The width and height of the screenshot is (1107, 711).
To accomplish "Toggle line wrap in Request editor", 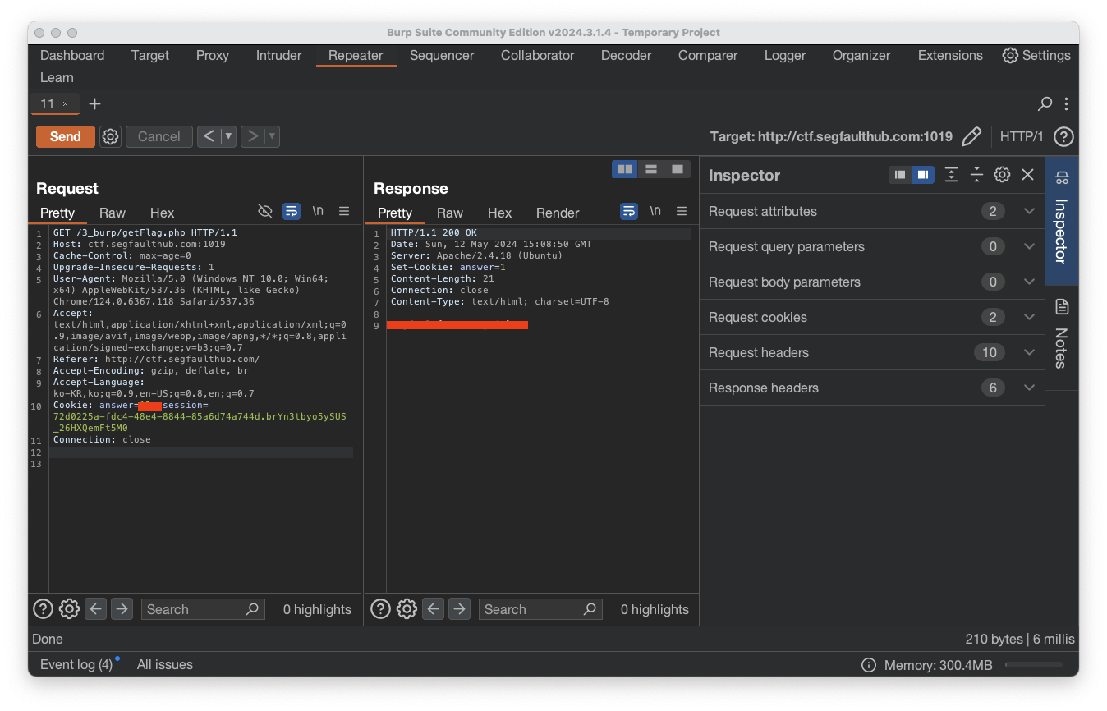I will tap(292, 212).
